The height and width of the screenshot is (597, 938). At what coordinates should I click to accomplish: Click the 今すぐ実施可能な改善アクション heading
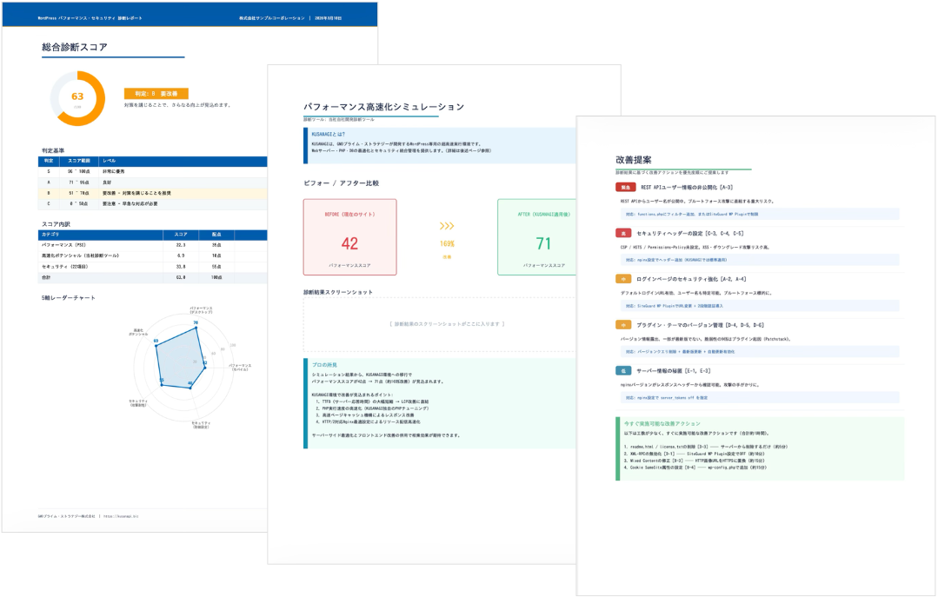point(662,423)
